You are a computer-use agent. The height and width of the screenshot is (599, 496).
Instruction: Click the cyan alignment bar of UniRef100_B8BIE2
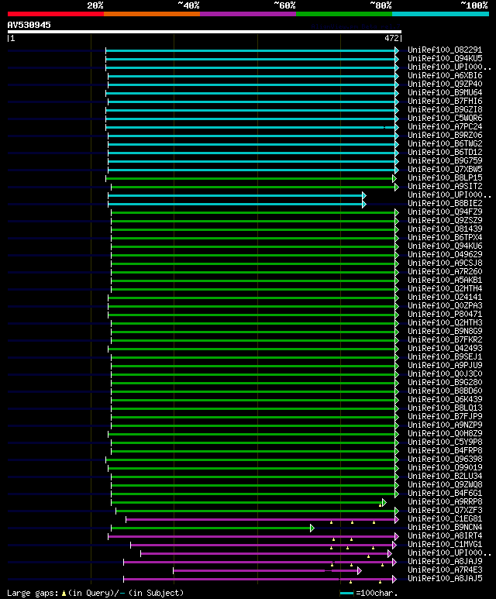235,204
